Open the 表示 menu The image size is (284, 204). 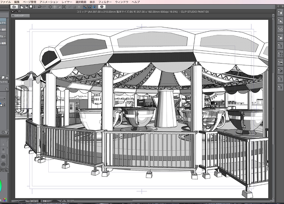coord(92,2)
